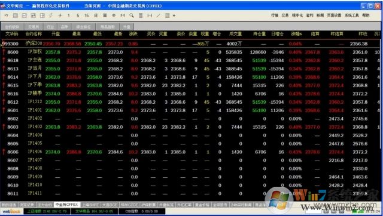Click 上证指数 in the status bar
Viewport: 383px width, 216px height.
pos(47,211)
